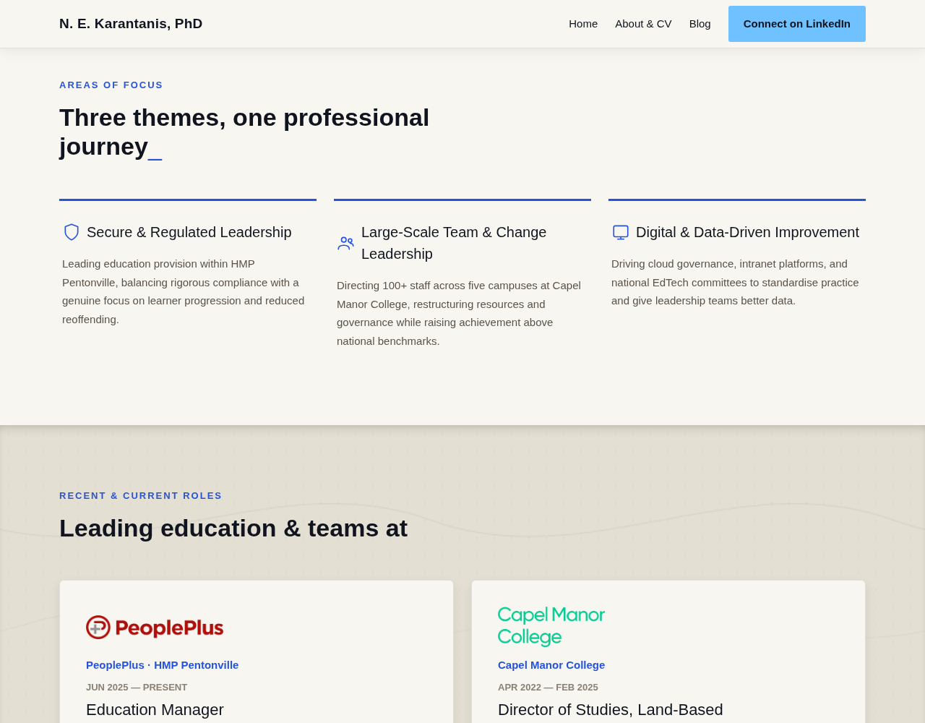925x723 pixels.
Task: Click the JUN 2025 — PRESENT date label
Action: tap(137, 688)
